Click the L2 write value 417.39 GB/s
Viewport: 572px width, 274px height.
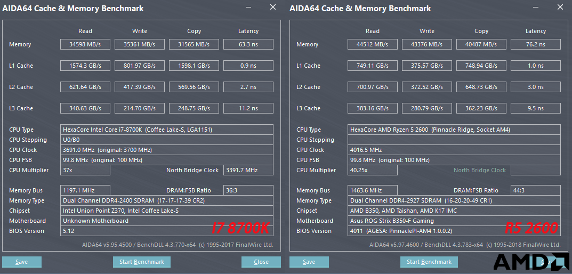point(139,87)
